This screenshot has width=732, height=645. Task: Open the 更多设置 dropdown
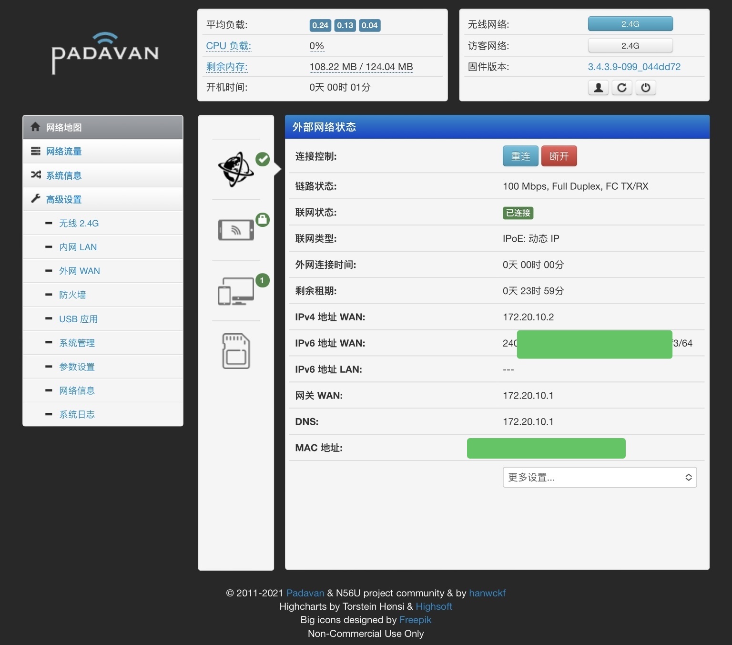[x=600, y=477]
